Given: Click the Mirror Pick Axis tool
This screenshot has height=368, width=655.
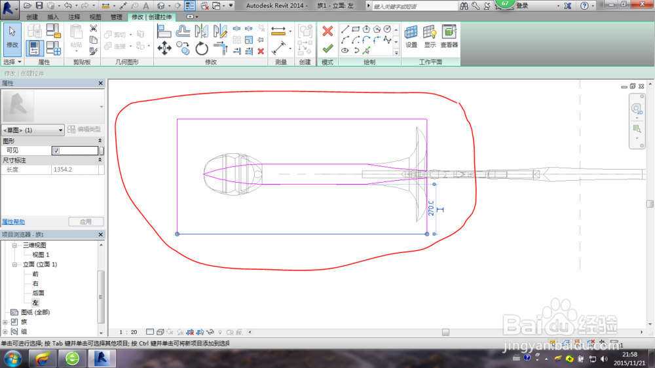Looking at the screenshot, I should click(202, 31).
